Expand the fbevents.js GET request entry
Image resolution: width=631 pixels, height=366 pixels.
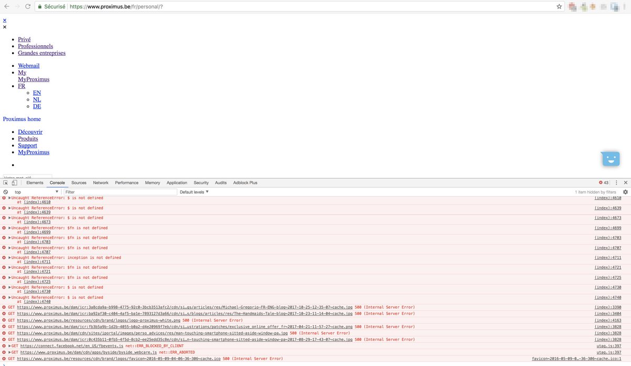10,346
